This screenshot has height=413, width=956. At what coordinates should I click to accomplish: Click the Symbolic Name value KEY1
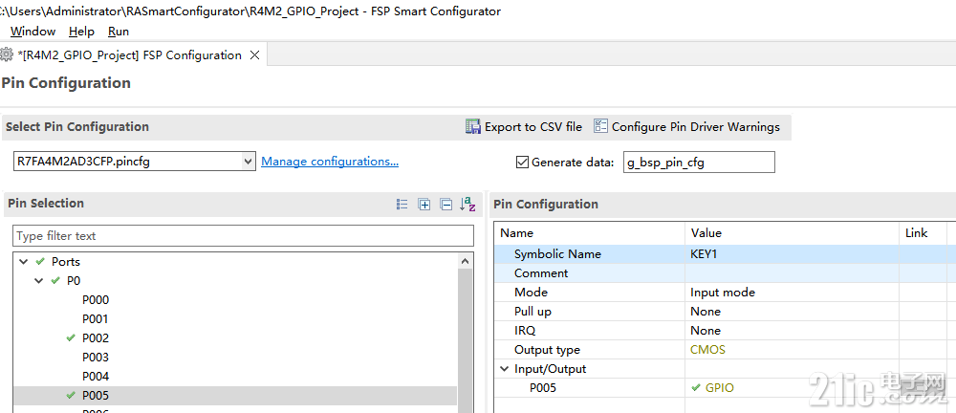point(792,253)
